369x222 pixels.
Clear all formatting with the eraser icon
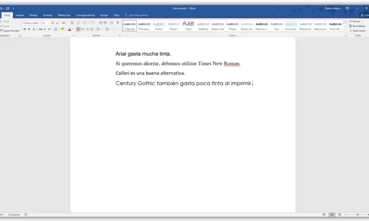72,23
